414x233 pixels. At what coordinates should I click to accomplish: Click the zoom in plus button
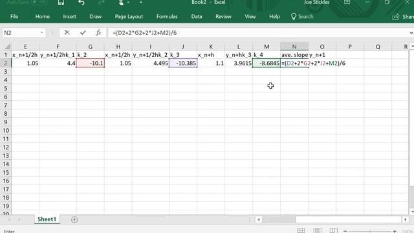click(395, 231)
